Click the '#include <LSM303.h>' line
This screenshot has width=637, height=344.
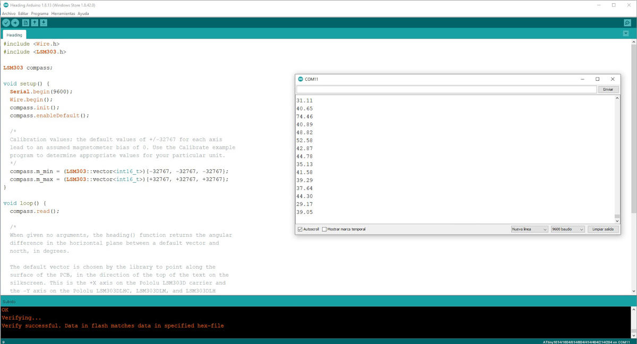click(35, 52)
